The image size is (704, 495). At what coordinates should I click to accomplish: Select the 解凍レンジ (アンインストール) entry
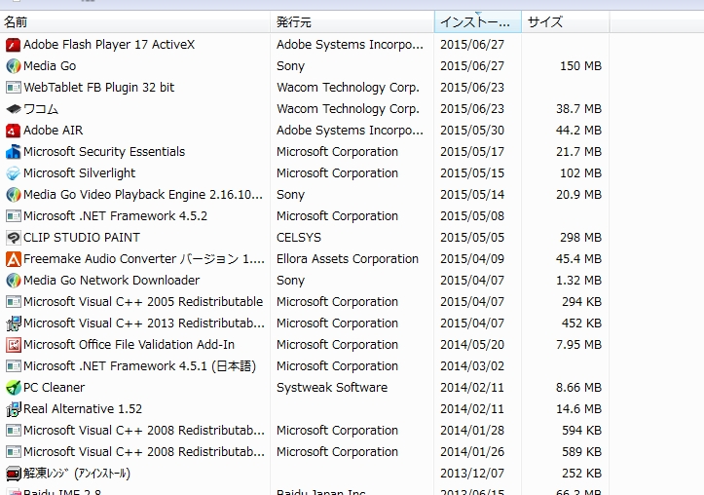76,474
